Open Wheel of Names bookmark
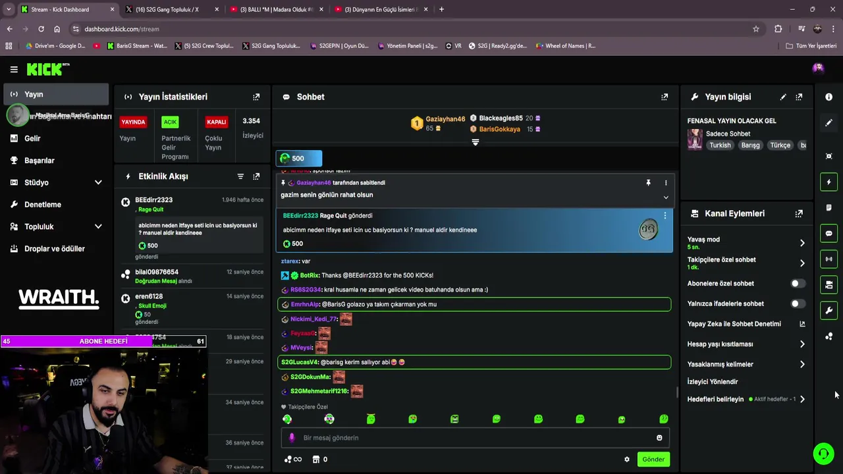This screenshot has width=843, height=474. (x=565, y=46)
